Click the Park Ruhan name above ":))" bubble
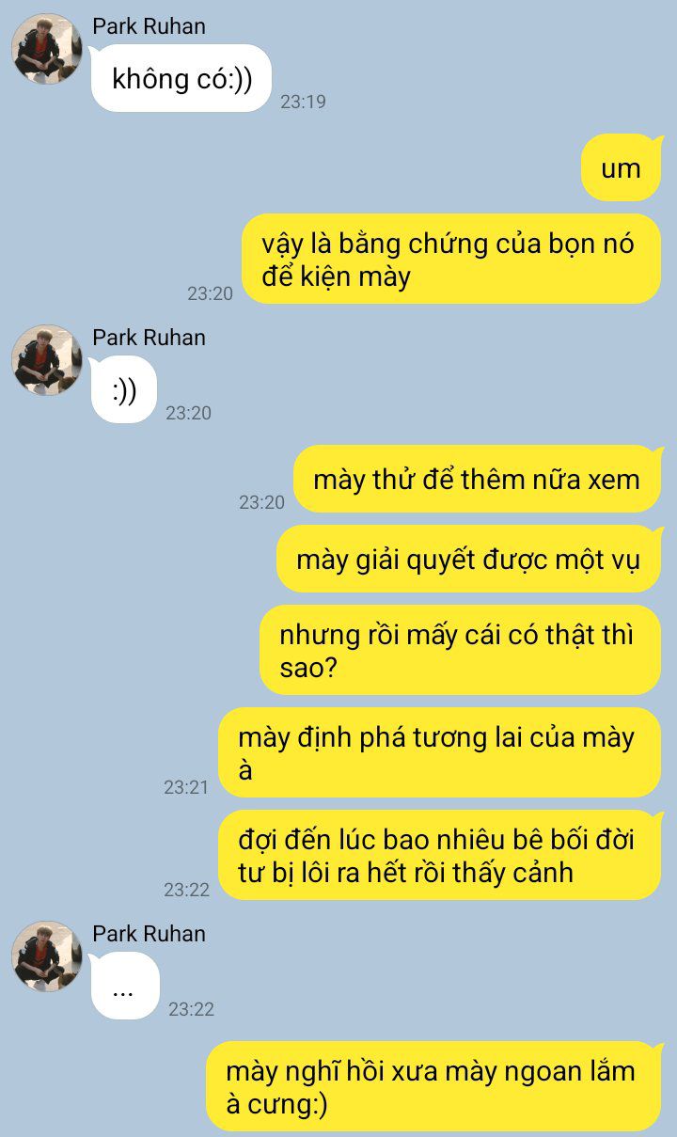The image size is (677, 1137). click(x=149, y=337)
